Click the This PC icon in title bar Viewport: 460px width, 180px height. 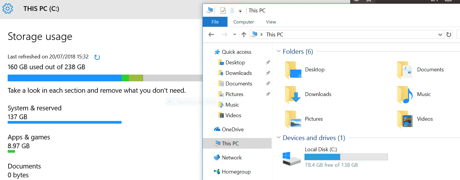click(x=210, y=10)
